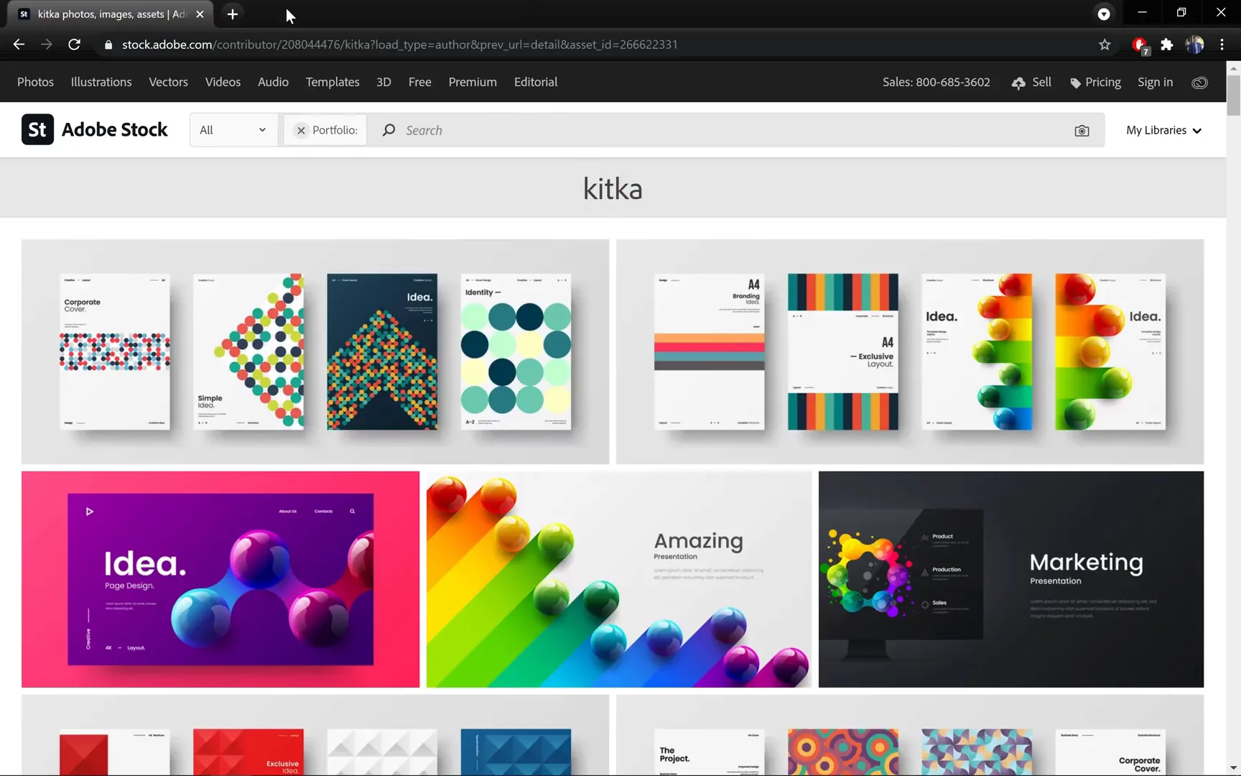Open the Marketing Presentation thumbnail
The width and height of the screenshot is (1241, 776).
point(1010,579)
